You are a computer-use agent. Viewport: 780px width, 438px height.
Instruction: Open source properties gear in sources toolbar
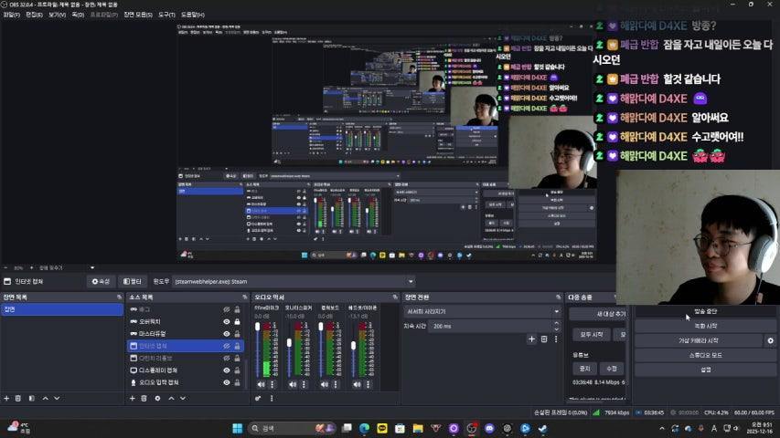point(157,398)
